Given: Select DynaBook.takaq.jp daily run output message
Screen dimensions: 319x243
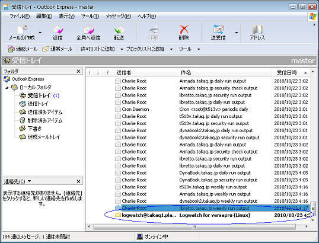Looking at the screenshot, I should (212, 173).
